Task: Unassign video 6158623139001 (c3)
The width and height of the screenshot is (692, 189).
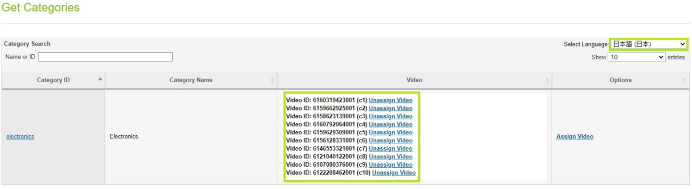Action: point(390,116)
